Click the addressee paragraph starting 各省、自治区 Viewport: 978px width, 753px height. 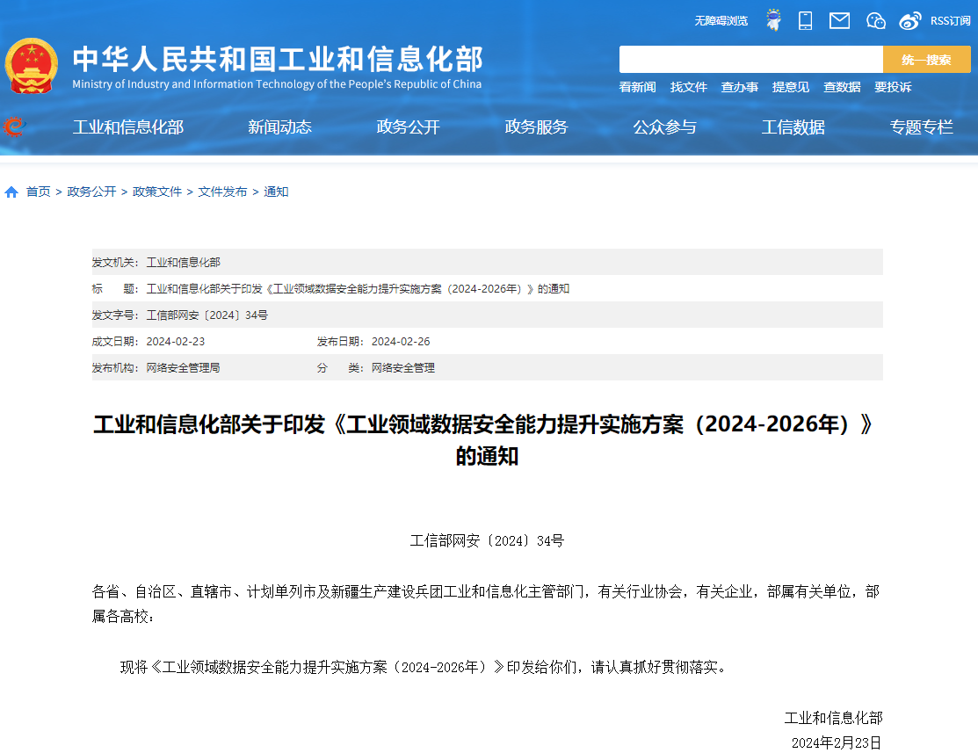click(x=486, y=604)
